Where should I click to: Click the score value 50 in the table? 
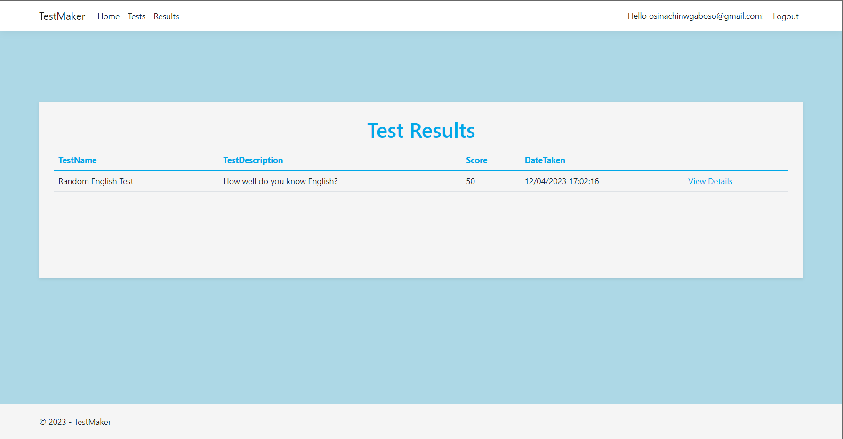point(470,181)
